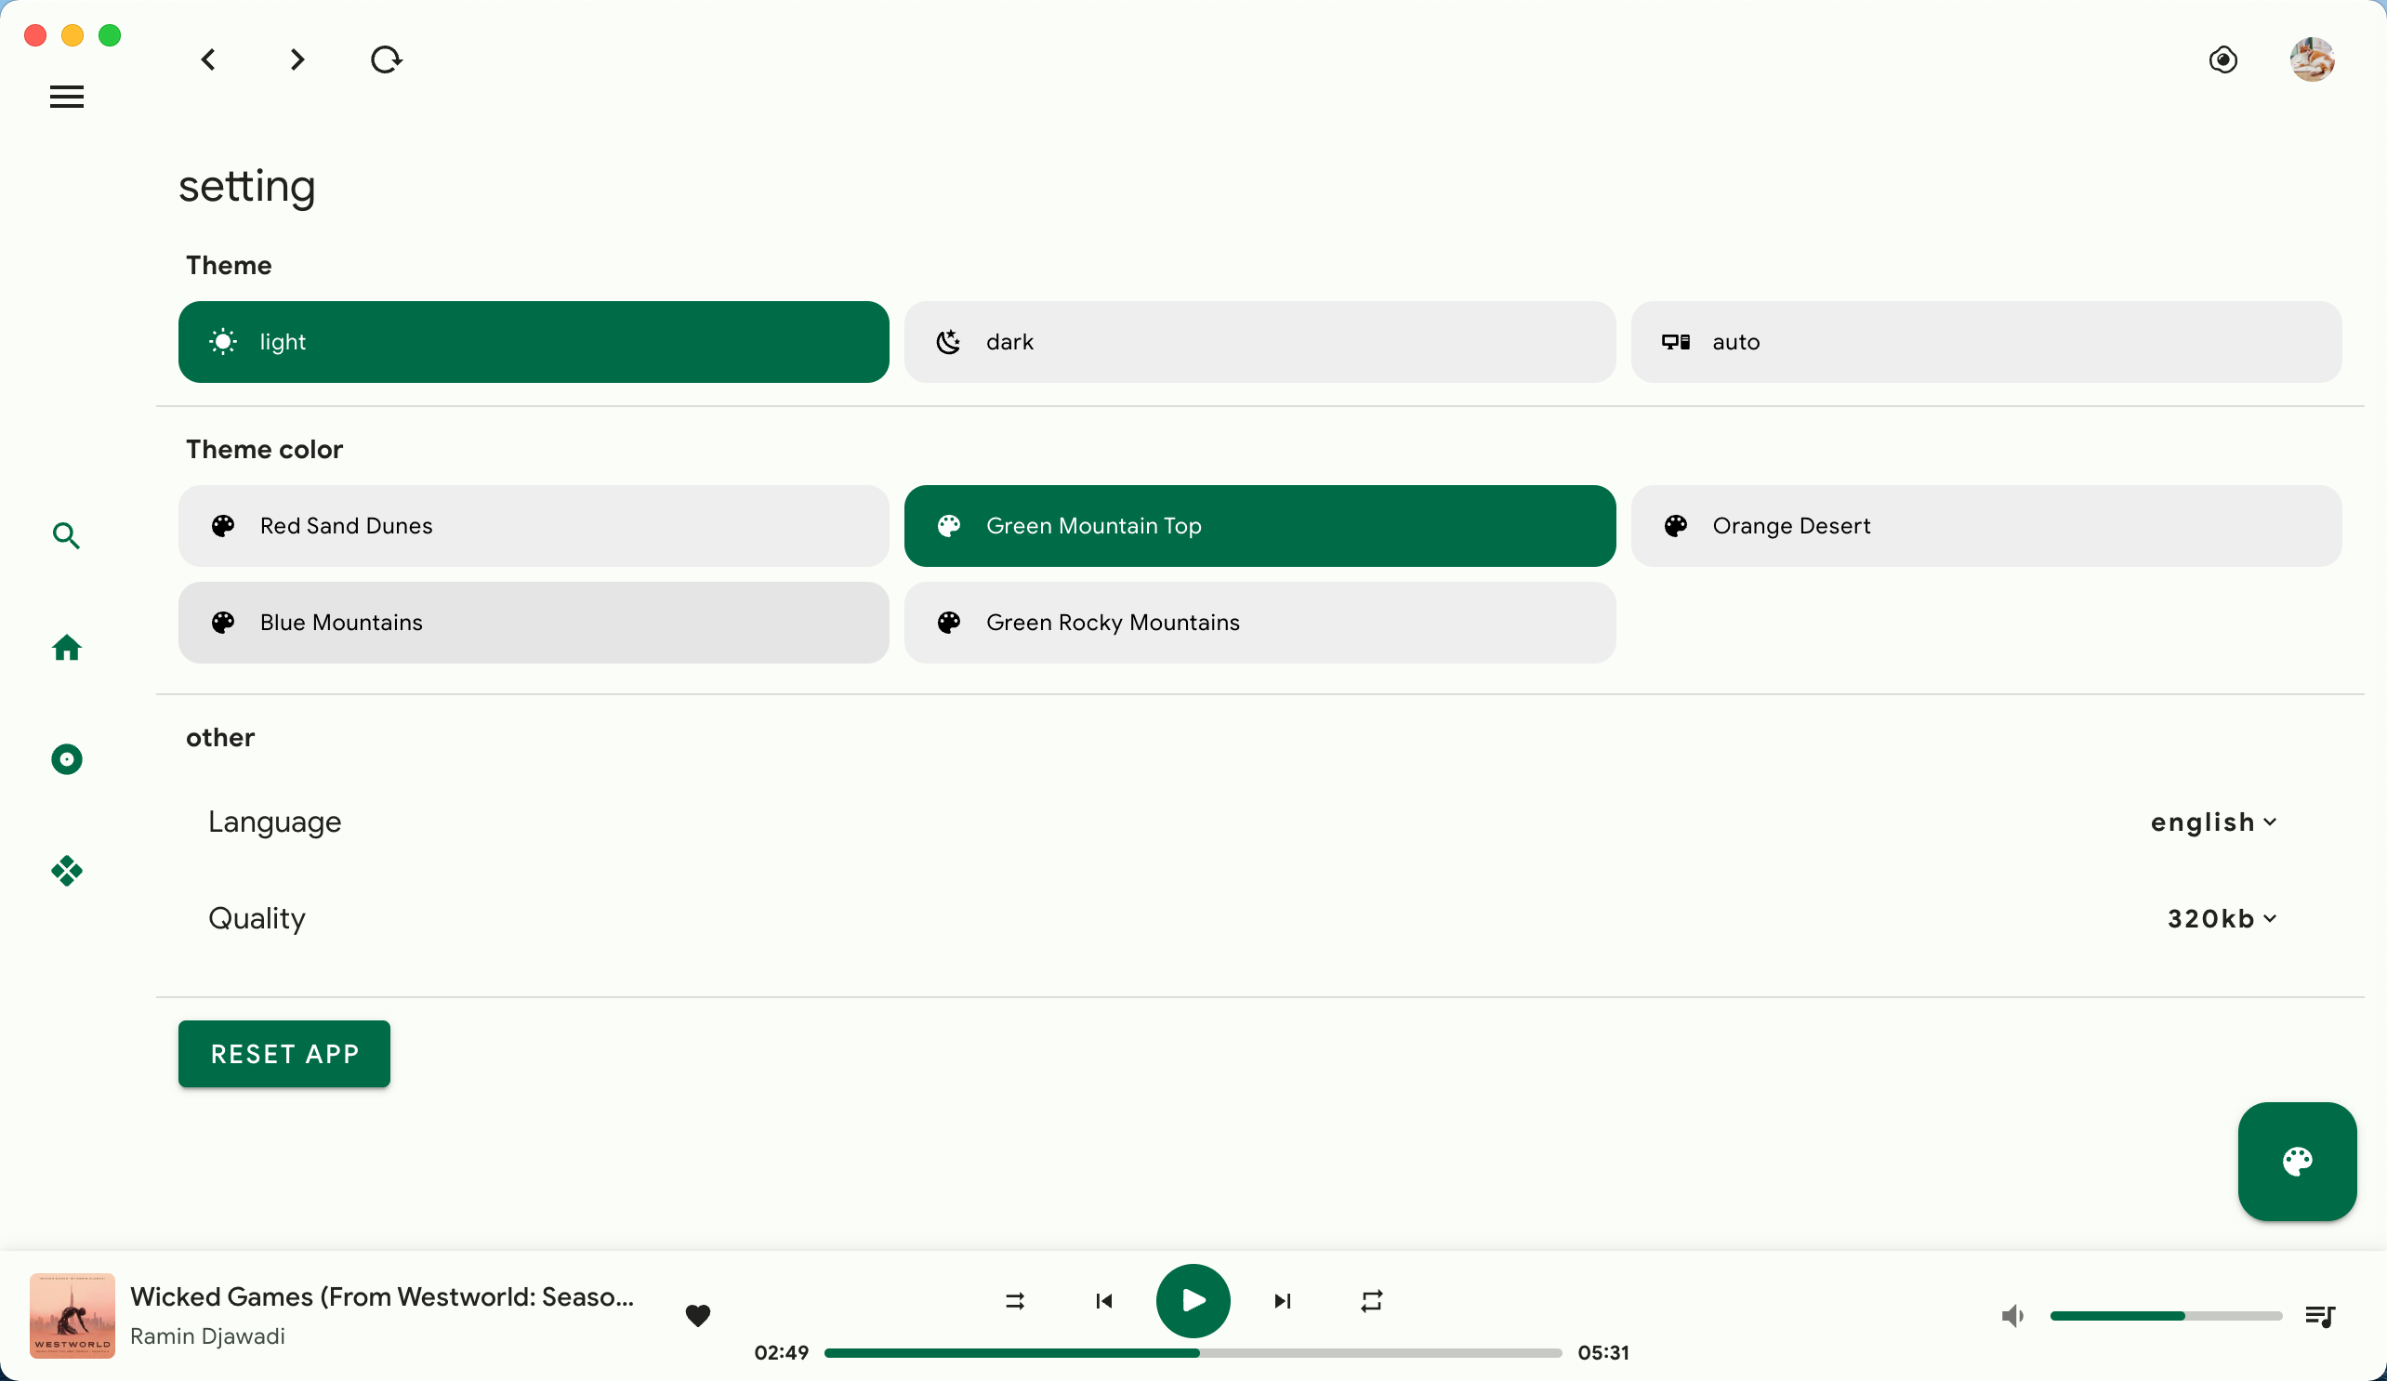This screenshot has width=2387, height=1381.
Task: Choose Red Sand Dunes theme color
Action: [x=534, y=526]
